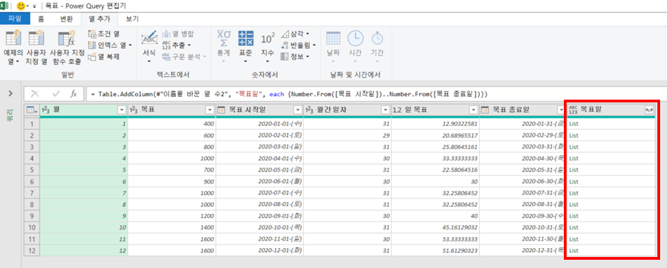Select the 열 추가 ribbon tab
The height and width of the screenshot is (268, 667).
(x=99, y=19)
